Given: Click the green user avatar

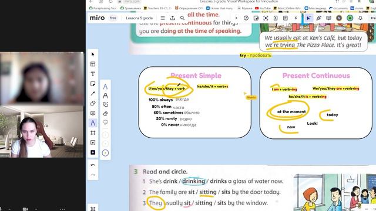Looking at the screenshot, I should click(350, 18).
